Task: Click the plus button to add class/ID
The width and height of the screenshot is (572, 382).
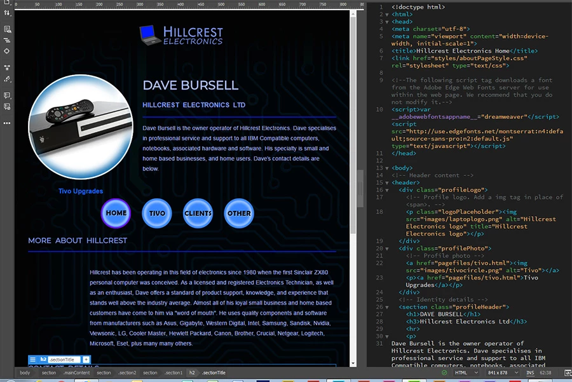Action: pyautogui.click(x=86, y=359)
